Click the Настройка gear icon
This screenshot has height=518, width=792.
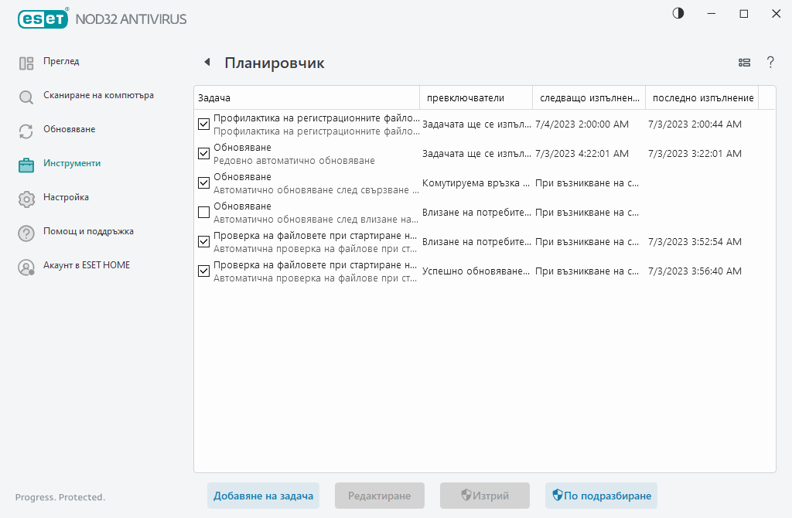point(26,199)
